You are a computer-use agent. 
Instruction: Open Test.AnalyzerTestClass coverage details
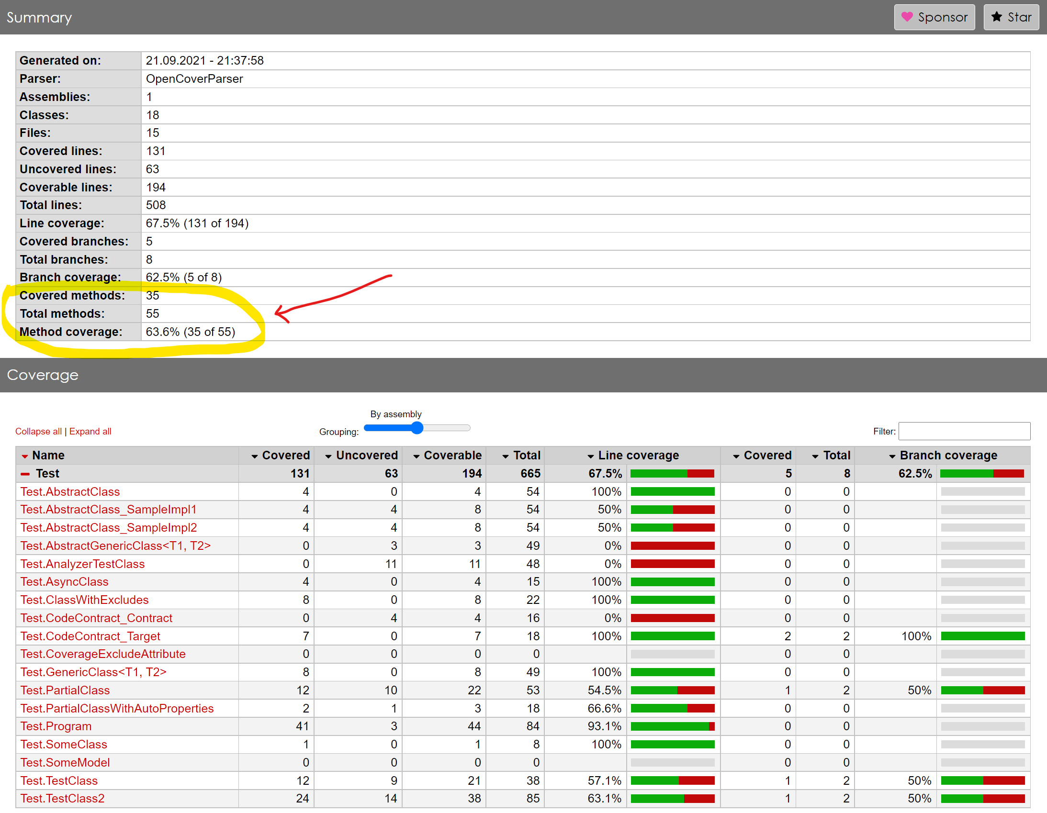pos(82,564)
